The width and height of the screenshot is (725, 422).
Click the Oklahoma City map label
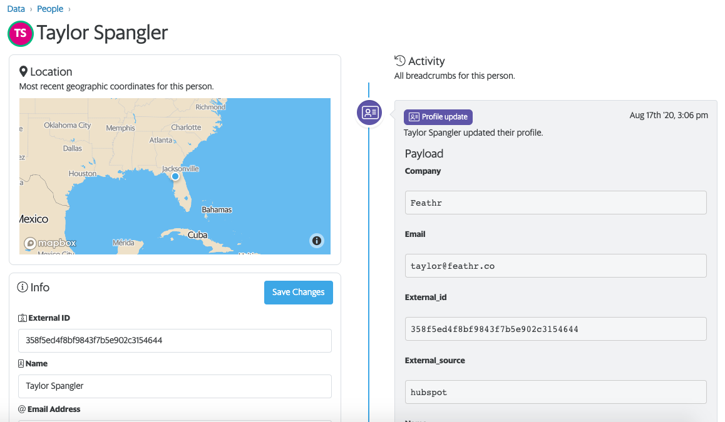tap(68, 125)
